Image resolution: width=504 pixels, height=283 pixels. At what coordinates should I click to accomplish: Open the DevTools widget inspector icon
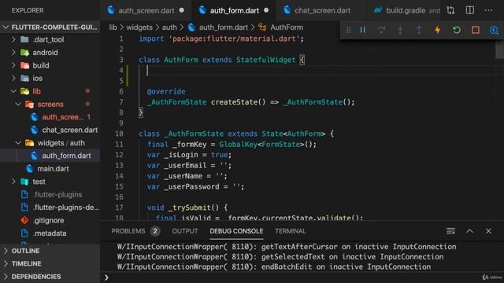coord(494,30)
